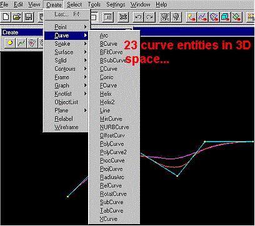Image resolution: width=255 pixels, height=226 pixels.
Task: Select PolyCurve2 in Curve submenu
Action: (x=114, y=152)
